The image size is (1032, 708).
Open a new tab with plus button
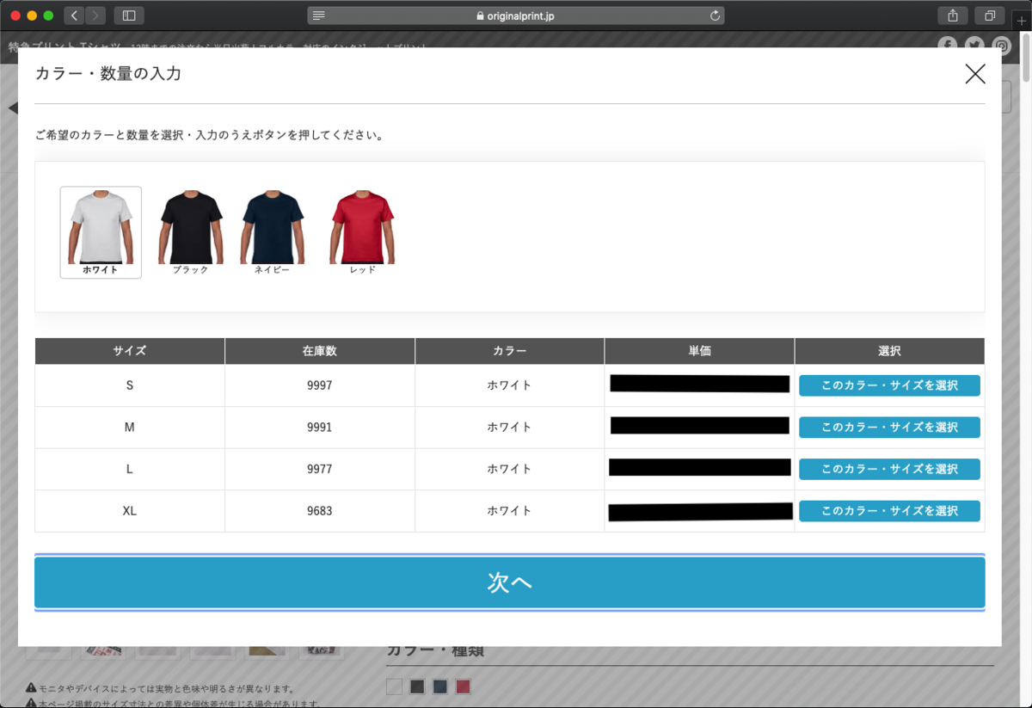(x=1022, y=21)
